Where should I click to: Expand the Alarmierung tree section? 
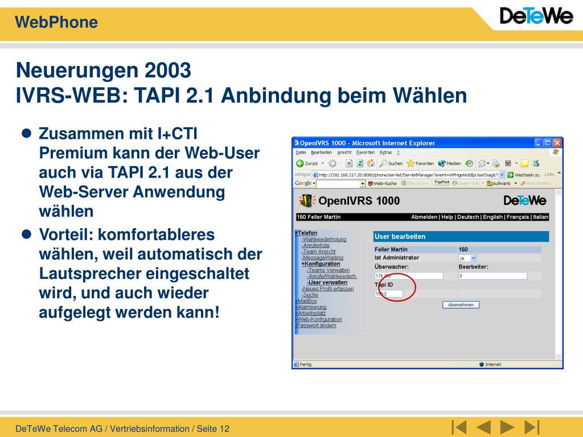coord(311,307)
